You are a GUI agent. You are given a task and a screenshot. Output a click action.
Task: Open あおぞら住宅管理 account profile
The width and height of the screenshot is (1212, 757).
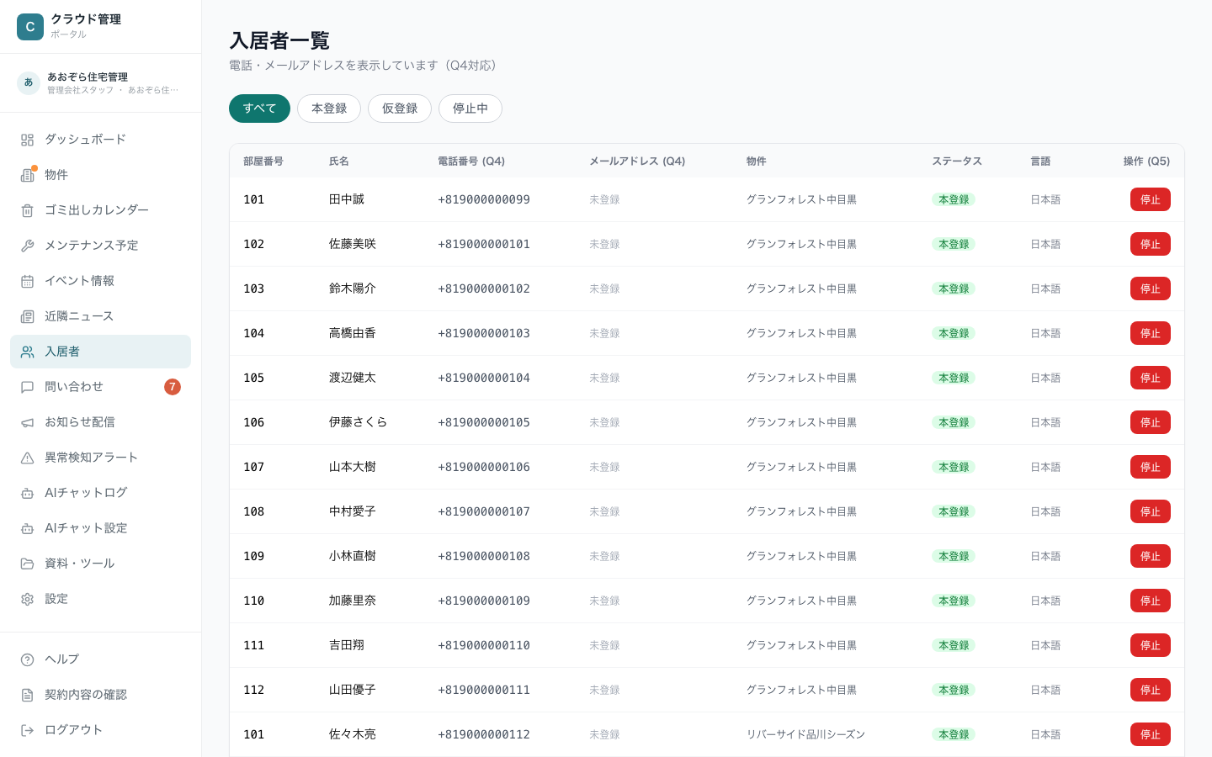pos(100,82)
